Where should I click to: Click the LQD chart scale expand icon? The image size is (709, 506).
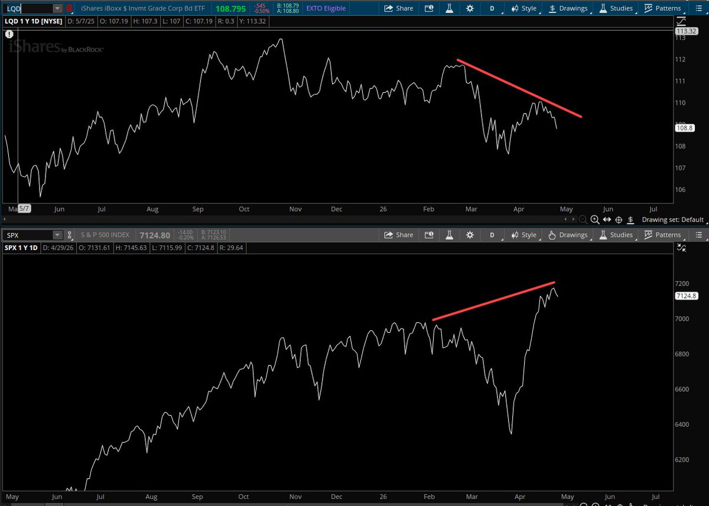682,21
